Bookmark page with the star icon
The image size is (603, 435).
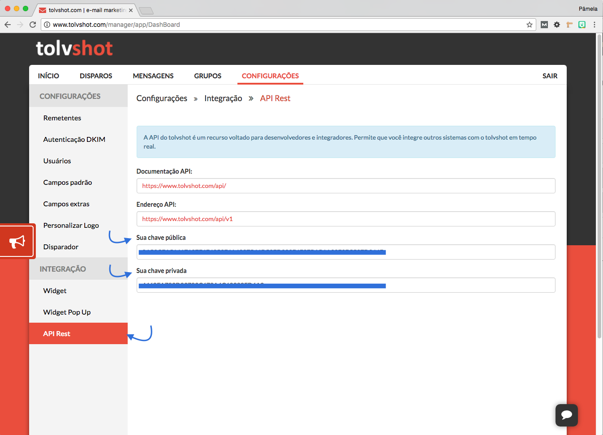pos(530,25)
